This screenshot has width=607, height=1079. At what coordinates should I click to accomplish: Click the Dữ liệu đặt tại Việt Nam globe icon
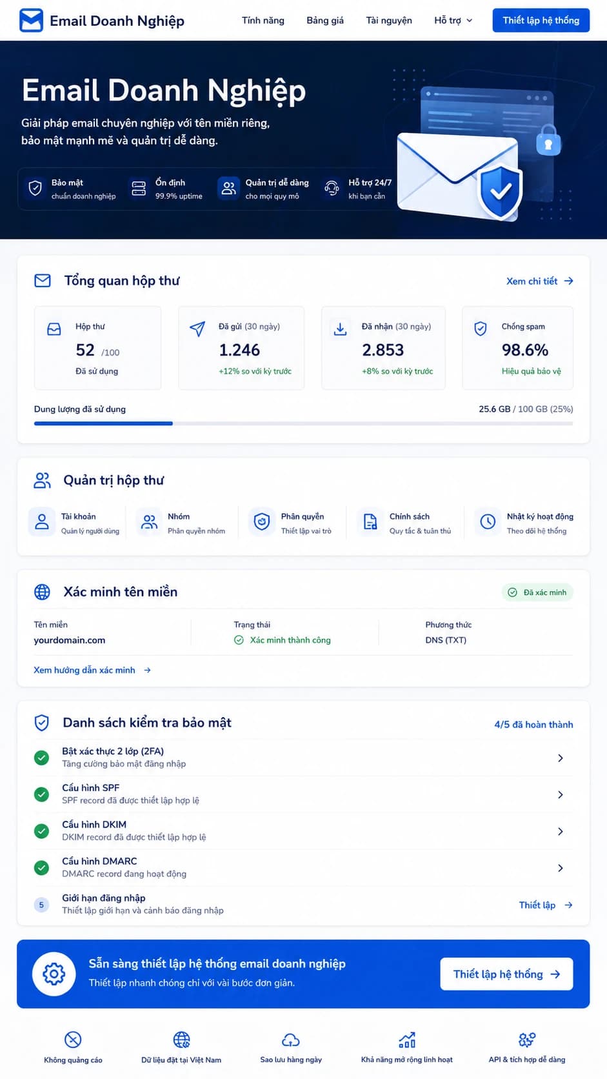point(181,1040)
